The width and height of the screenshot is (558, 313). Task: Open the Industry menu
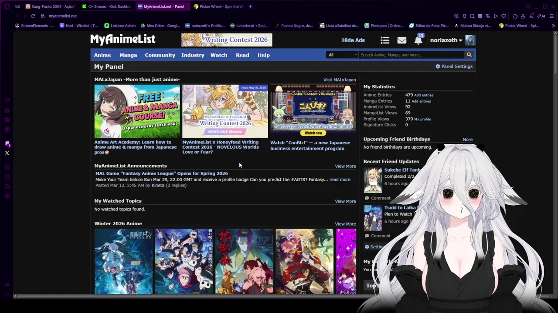click(x=193, y=55)
